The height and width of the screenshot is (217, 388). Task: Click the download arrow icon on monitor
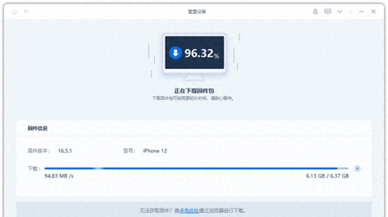point(175,53)
